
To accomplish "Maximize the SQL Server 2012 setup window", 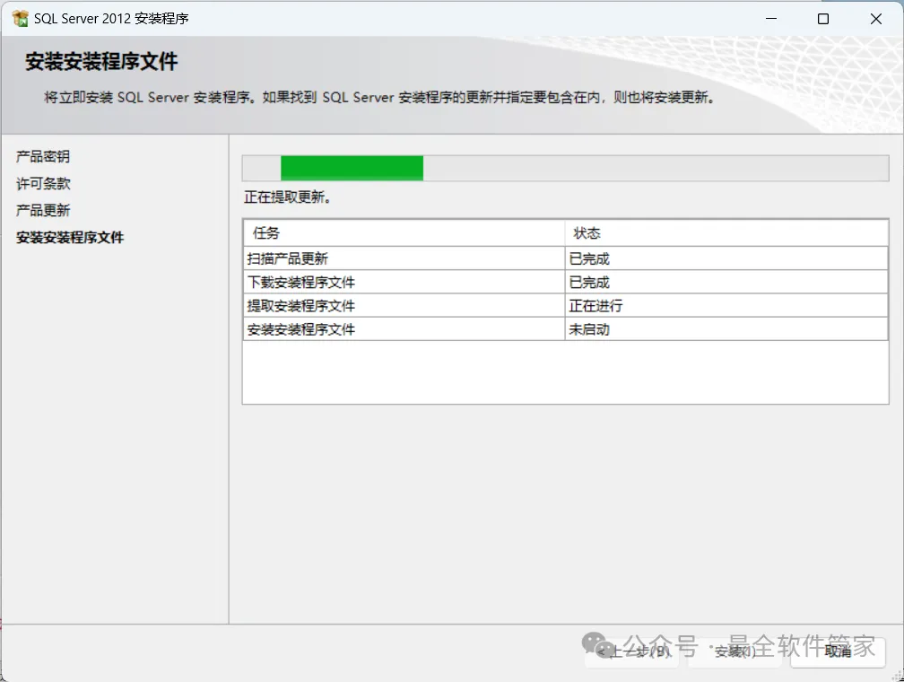I will (823, 19).
